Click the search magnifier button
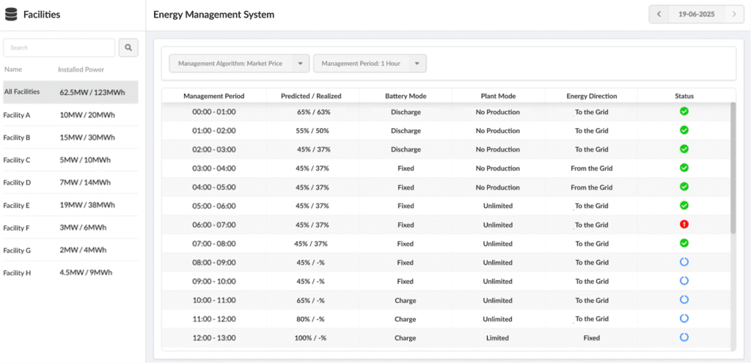751x363 pixels. tap(128, 48)
